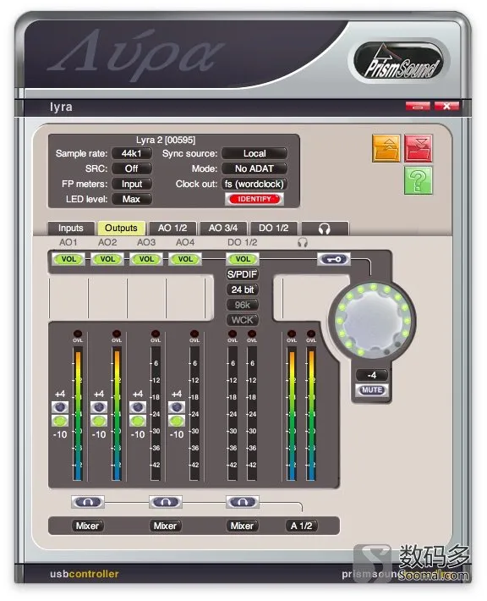The width and height of the screenshot is (487, 601).
Task: Click the headphone link icon below AO3/AO4
Action: pyautogui.click(x=166, y=502)
